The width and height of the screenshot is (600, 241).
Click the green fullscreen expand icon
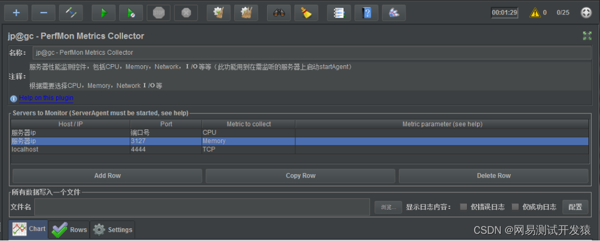point(587,36)
